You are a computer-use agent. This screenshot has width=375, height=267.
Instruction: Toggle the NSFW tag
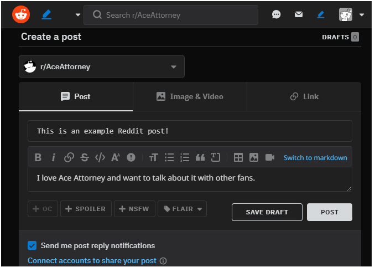(x=134, y=209)
